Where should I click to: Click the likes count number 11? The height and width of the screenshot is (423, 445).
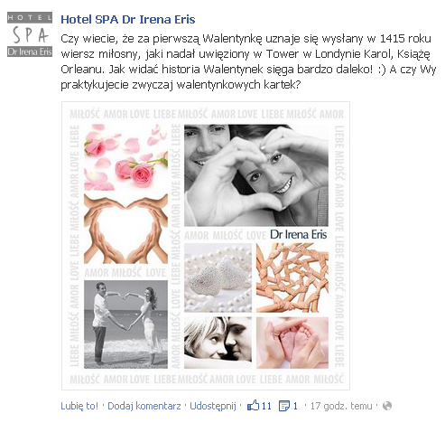pyautogui.click(x=266, y=406)
